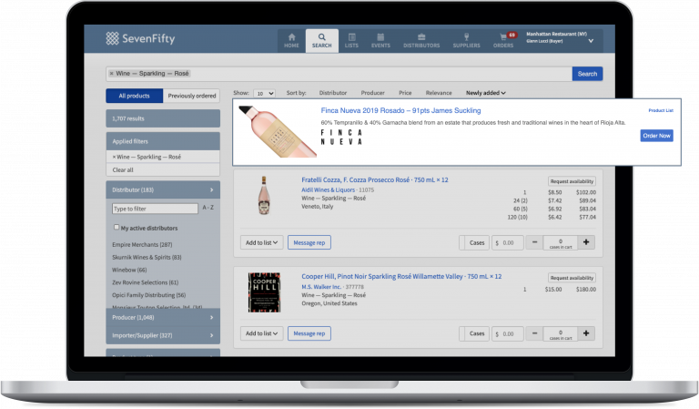Filter by Opici Family Distributing (56)
Image resolution: width=699 pixels, height=409 pixels.
(149, 295)
